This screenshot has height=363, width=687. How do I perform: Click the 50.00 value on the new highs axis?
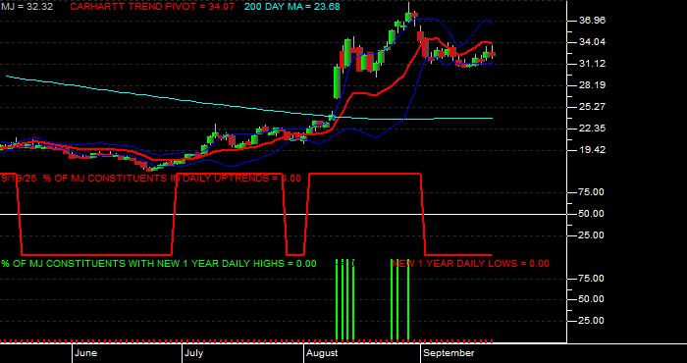coord(592,299)
